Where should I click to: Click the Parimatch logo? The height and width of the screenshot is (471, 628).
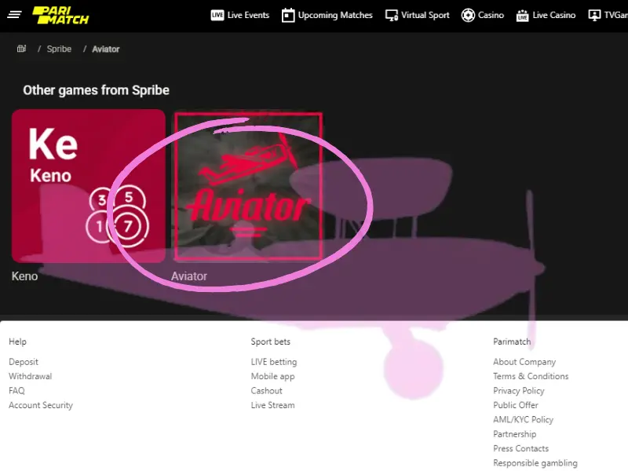[x=60, y=15]
